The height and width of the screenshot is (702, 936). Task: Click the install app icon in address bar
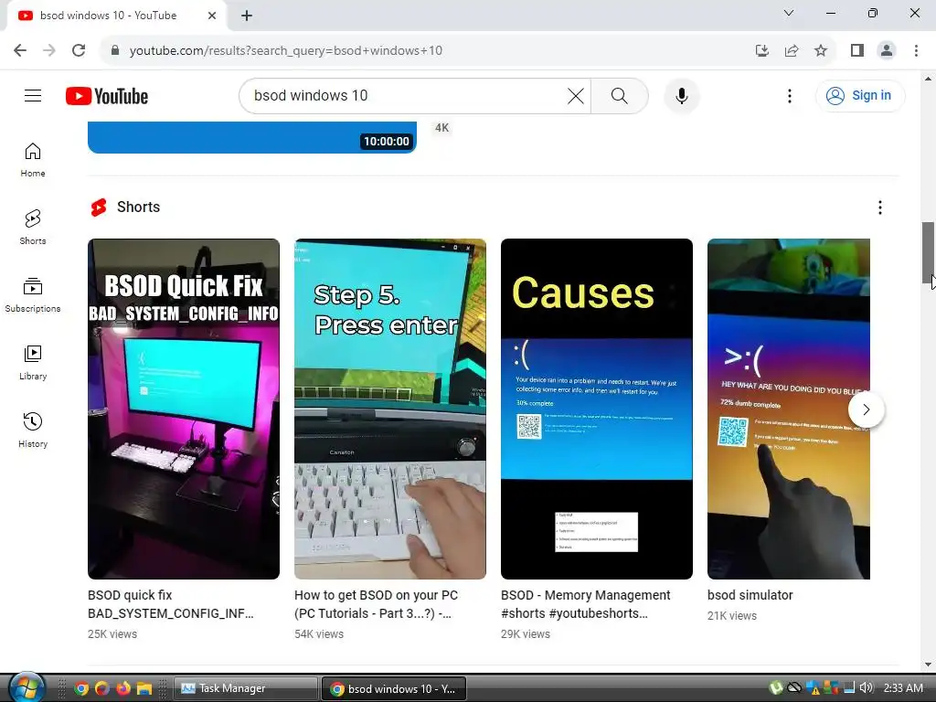click(x=761, y=51)
